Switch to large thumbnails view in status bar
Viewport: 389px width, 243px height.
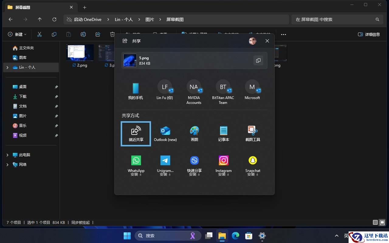(382, 222)
